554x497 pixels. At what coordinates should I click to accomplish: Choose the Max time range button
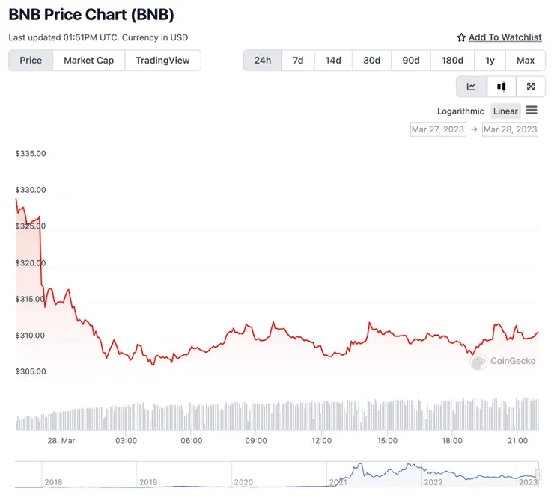click(526, 61)
